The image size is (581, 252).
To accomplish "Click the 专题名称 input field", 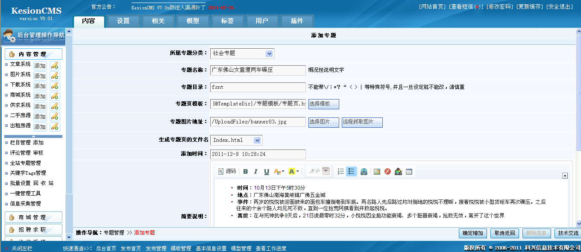I will (258, 70).
